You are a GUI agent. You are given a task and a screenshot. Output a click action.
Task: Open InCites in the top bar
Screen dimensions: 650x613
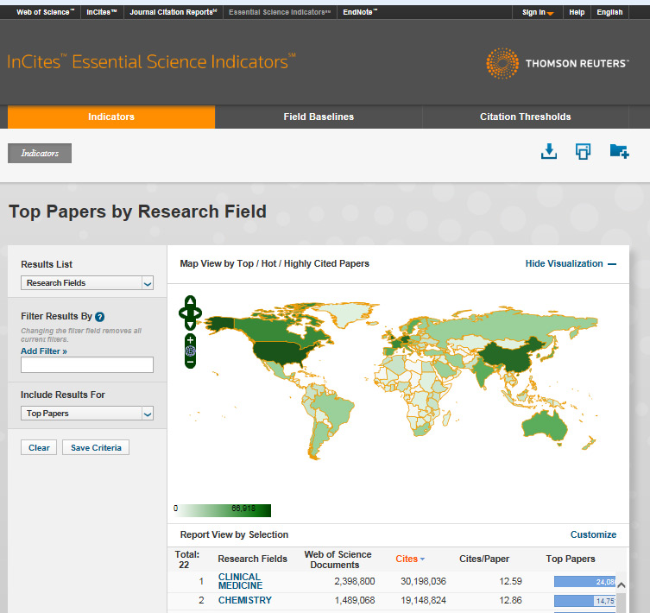coord(102,12)
